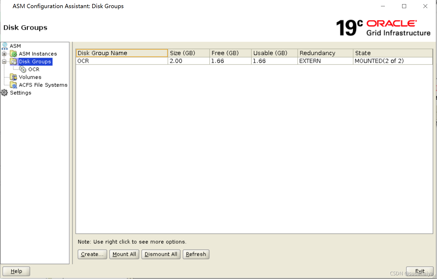Sort by State column header
The image size is (437, 279).
click(x=393, y=53)
